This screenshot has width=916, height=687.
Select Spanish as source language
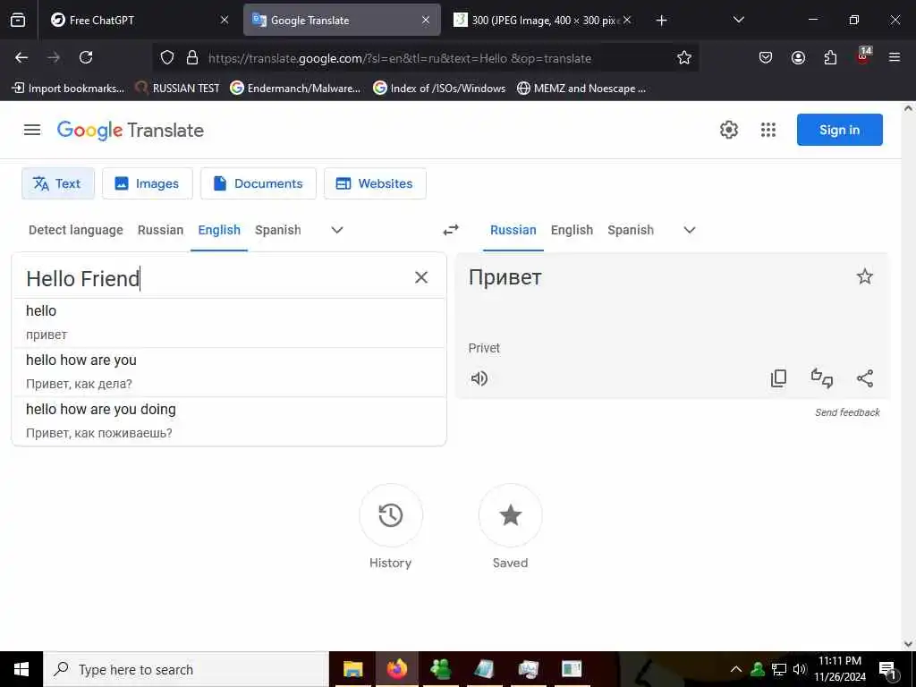(x=278, y=230)
